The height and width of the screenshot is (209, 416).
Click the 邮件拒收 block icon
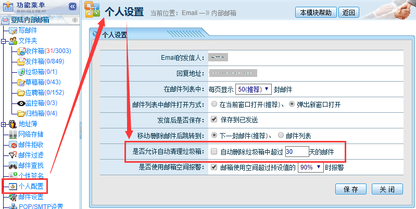coord(13,145)
